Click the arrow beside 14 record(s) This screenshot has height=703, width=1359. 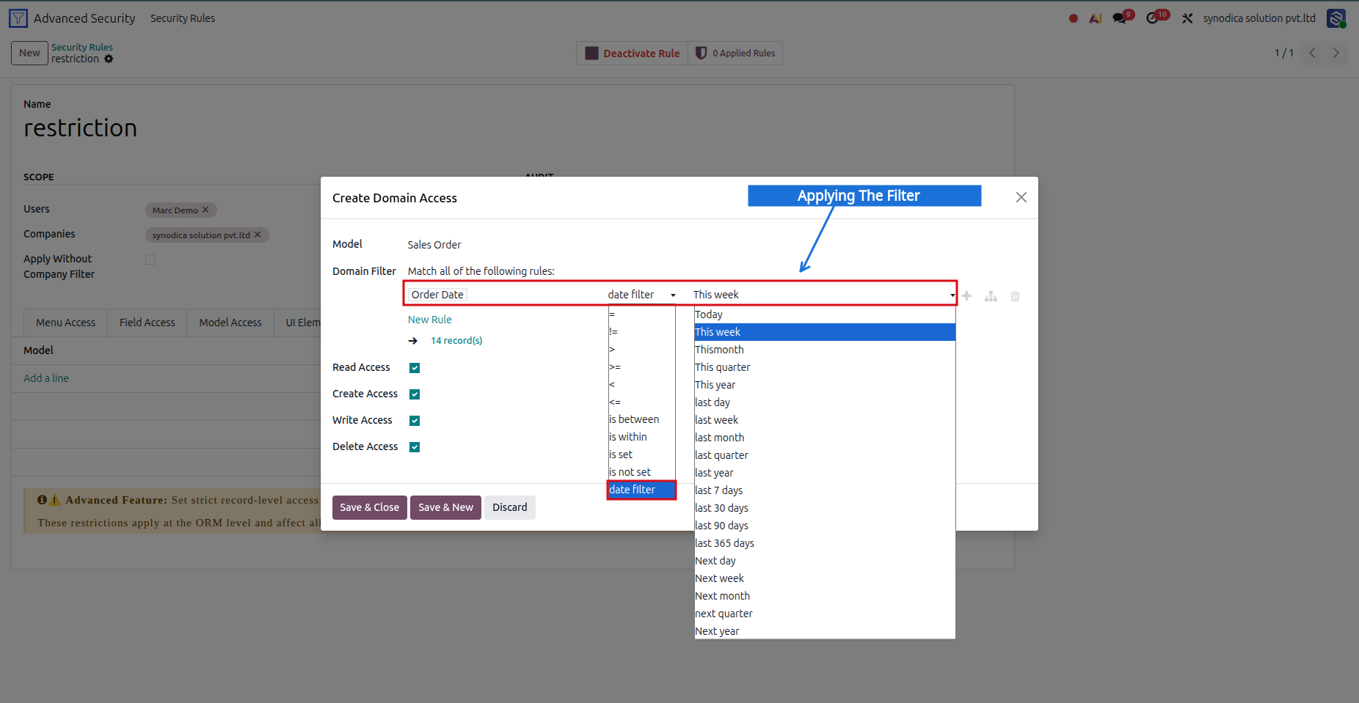(x=413, y=341)
